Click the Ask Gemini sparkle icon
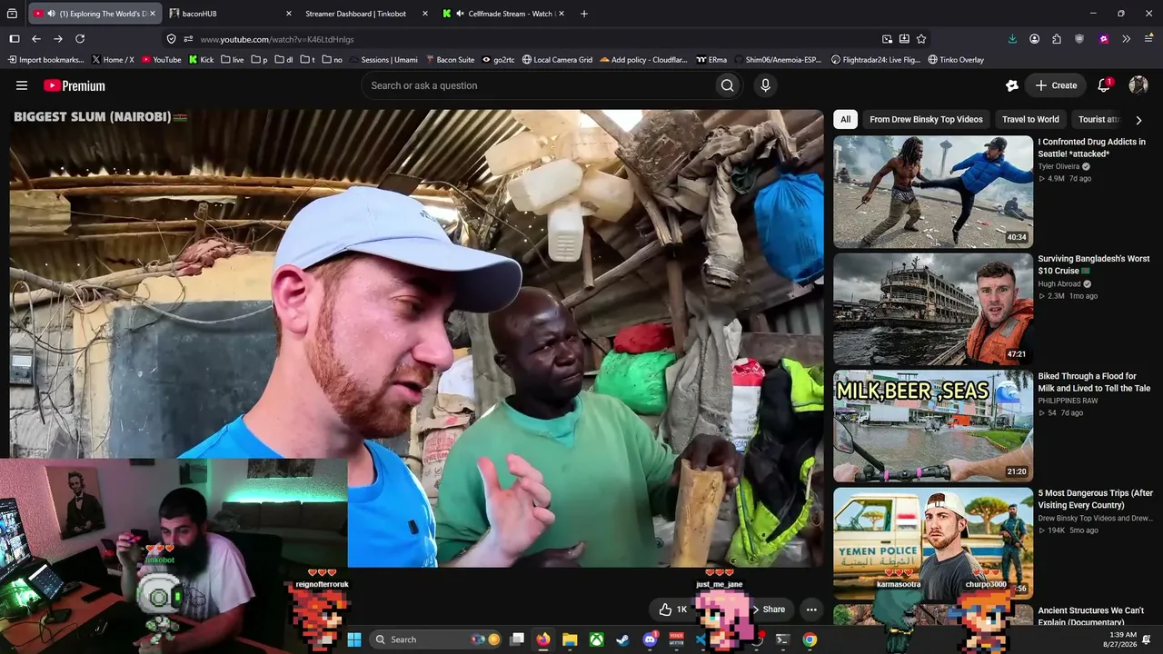 1012,85
